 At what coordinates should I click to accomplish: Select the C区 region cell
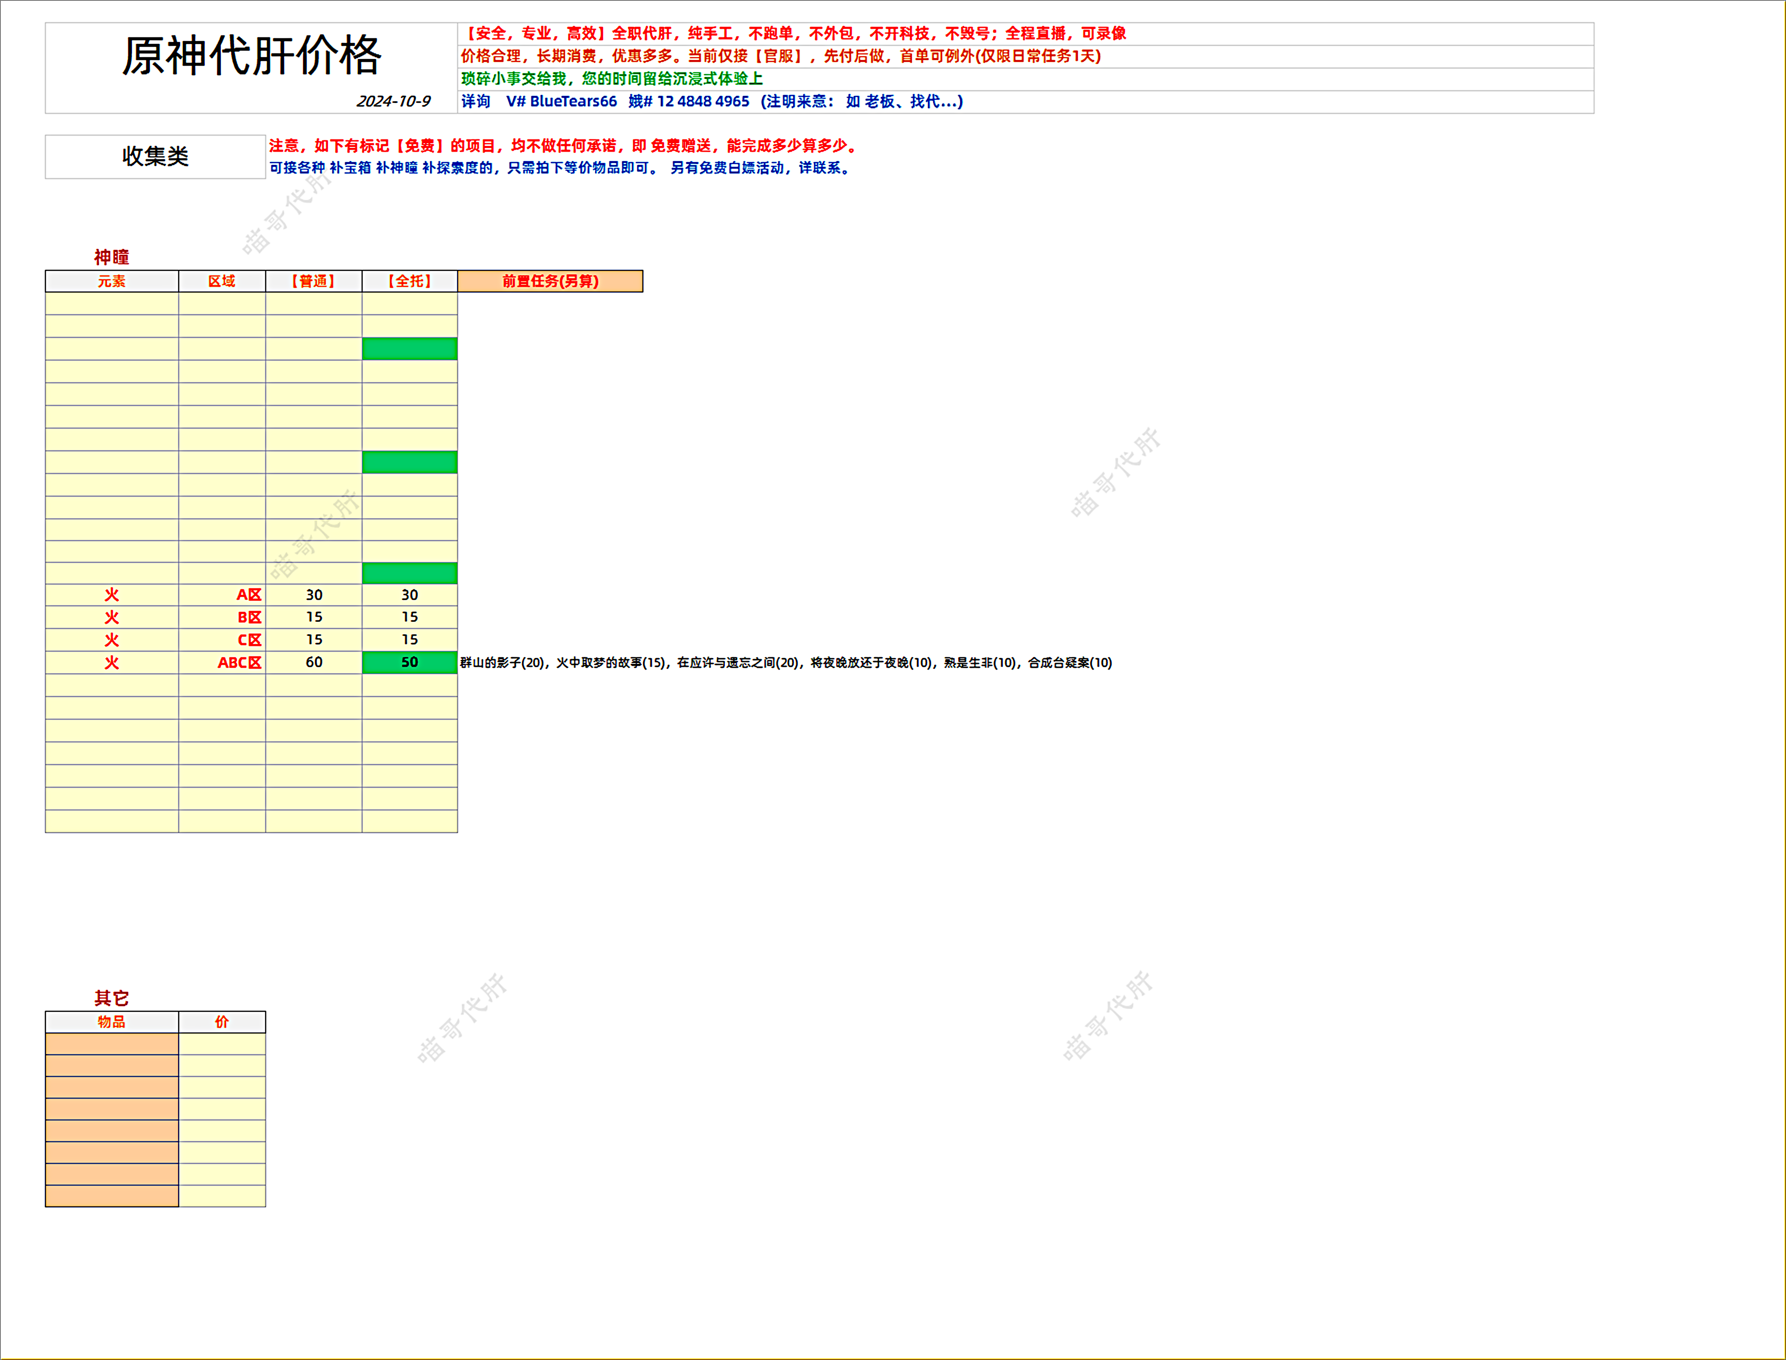tap(249, 639)
